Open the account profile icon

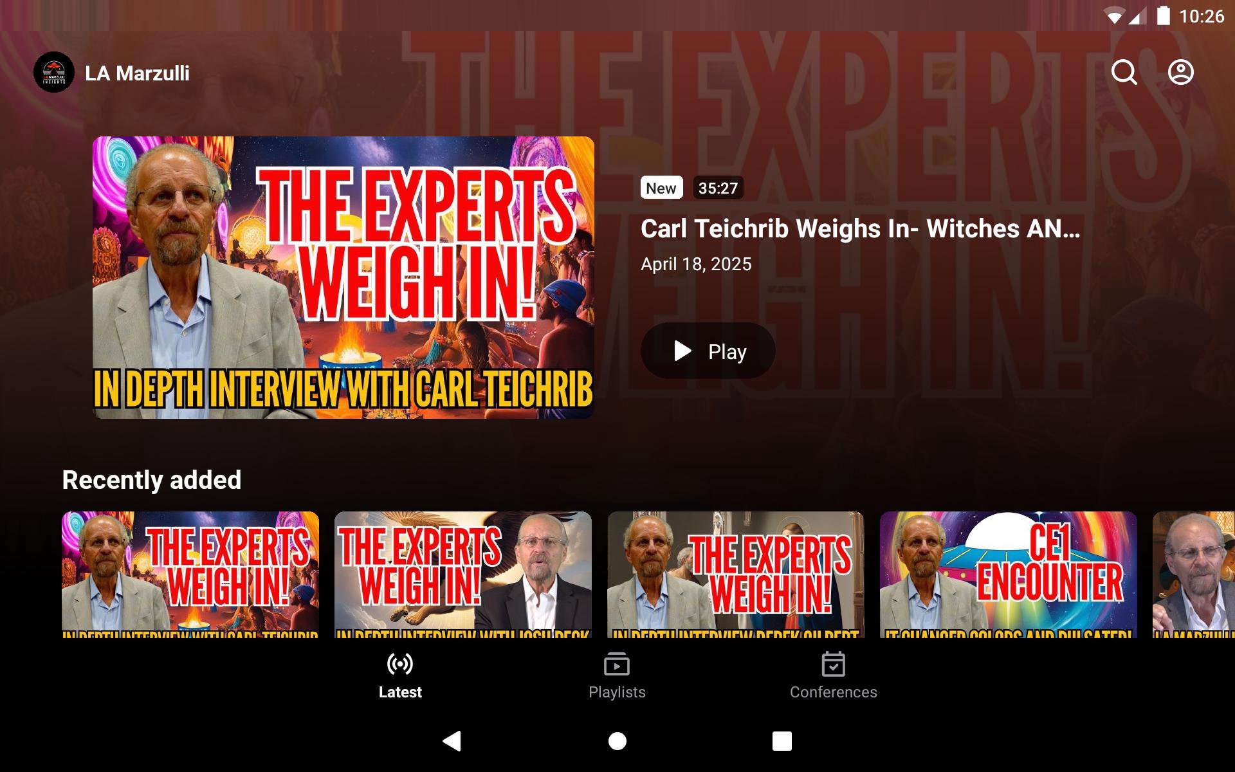(x=1181, y=72)
